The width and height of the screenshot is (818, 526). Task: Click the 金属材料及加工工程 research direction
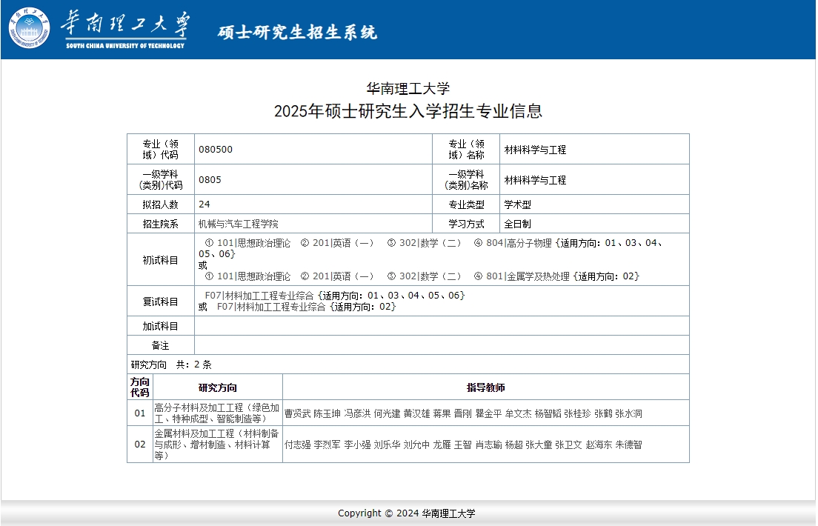tap(217, 444)
